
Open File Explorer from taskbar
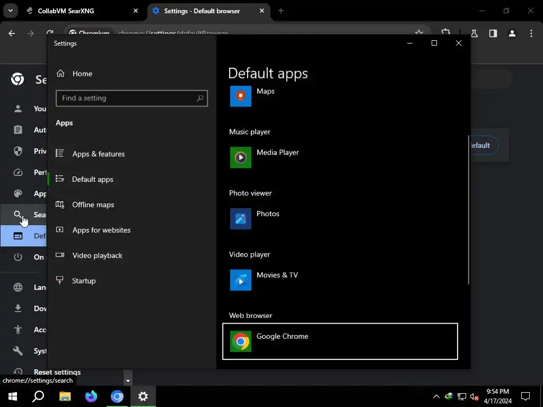click(x=65, y=396)
